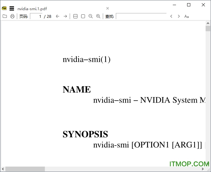
Task: Click the 'nvidia-smi [OPTION1 [ARG1]]' line
Action: [148, 145]
